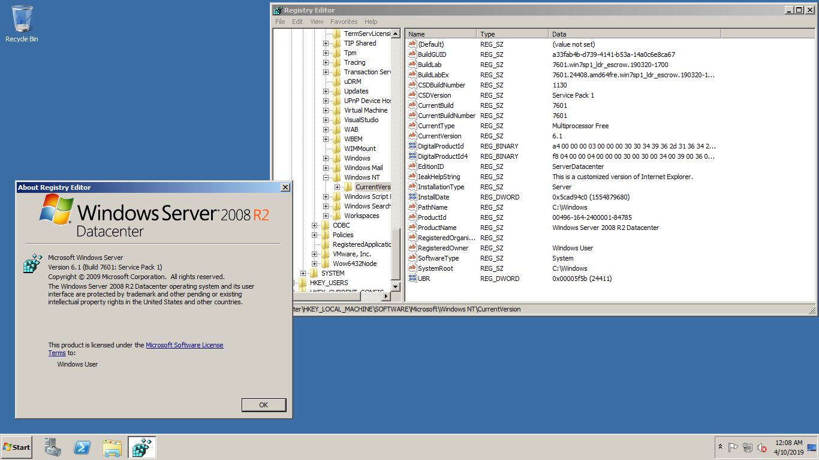The width and height of the screenshot is (819, 460).
Task: Click the Registry Editor title bar icon
Action: pos(278,10)
